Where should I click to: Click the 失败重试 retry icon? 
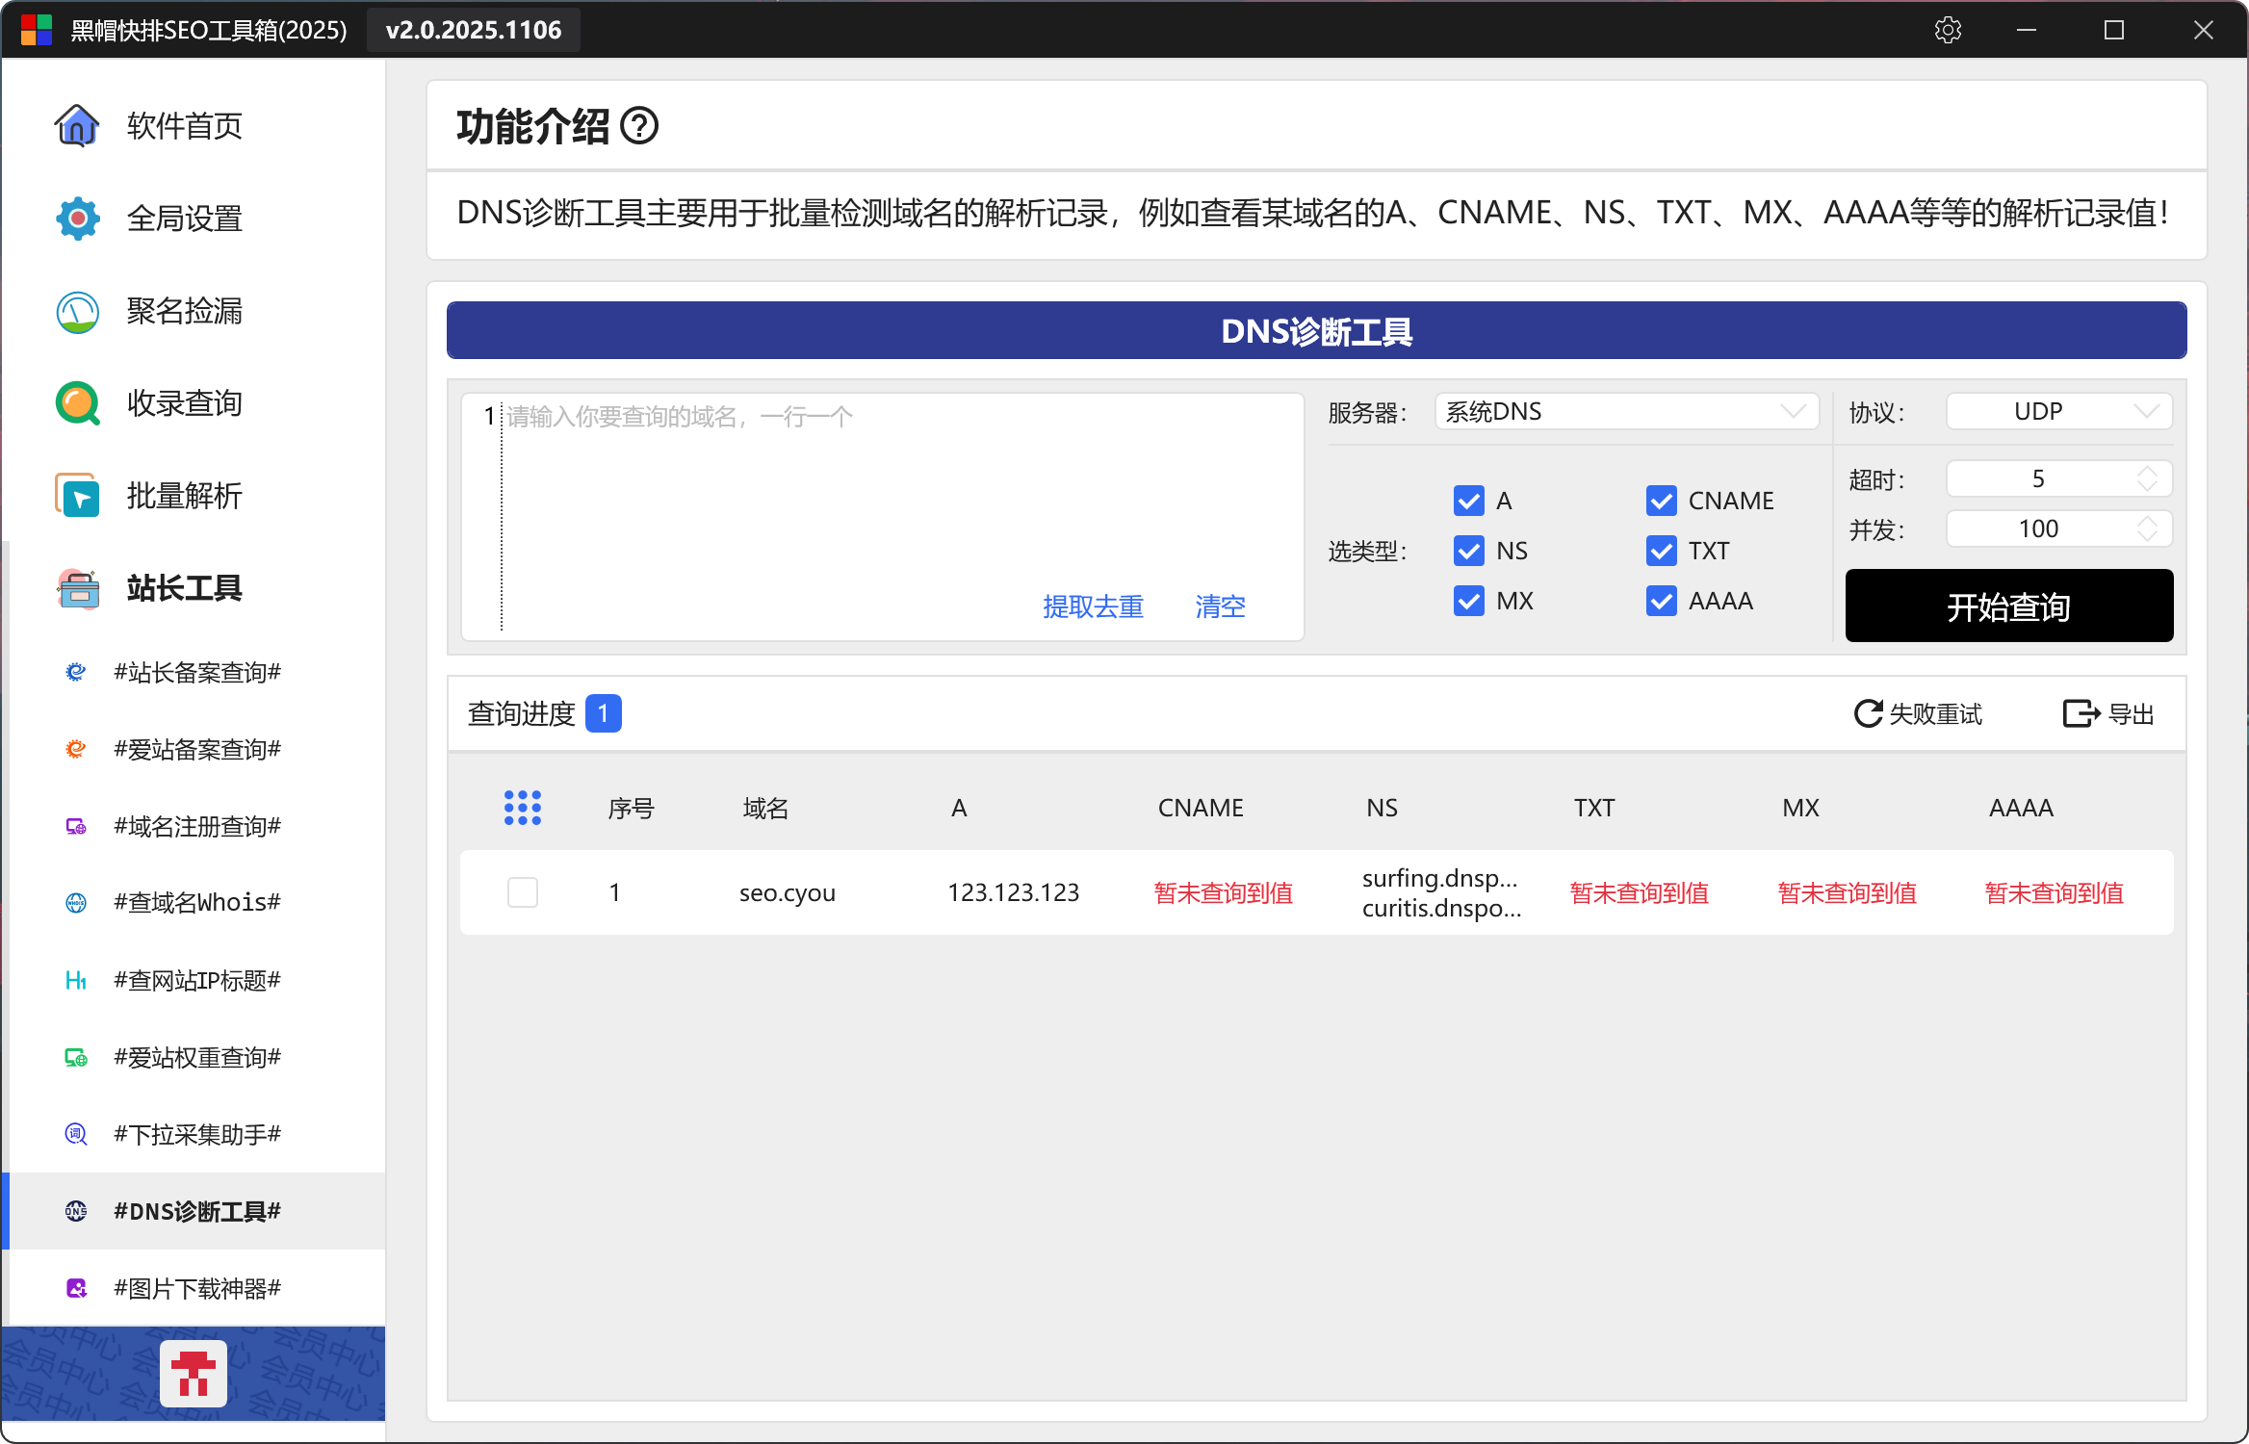1868,713
